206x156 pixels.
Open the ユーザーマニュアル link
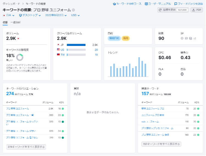point(158,4)
